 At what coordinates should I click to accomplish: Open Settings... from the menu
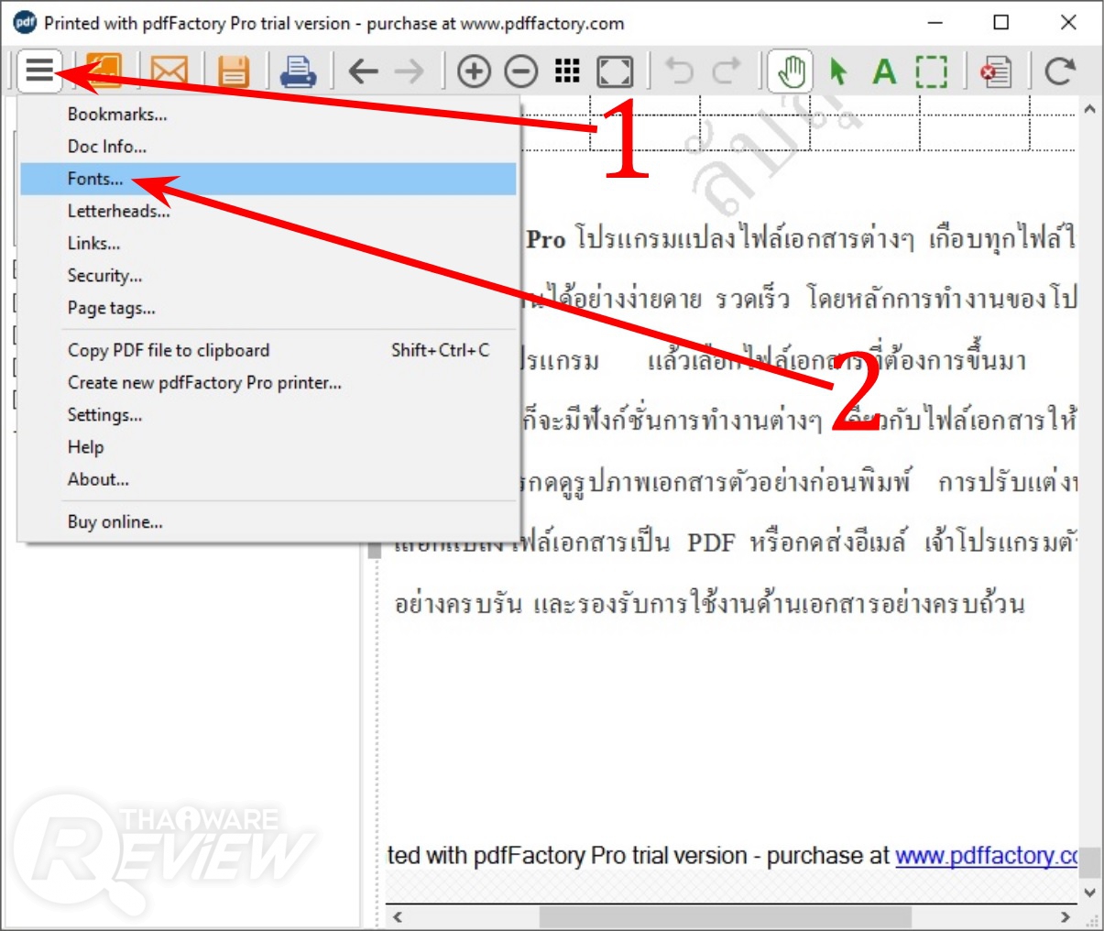point(268,414)
